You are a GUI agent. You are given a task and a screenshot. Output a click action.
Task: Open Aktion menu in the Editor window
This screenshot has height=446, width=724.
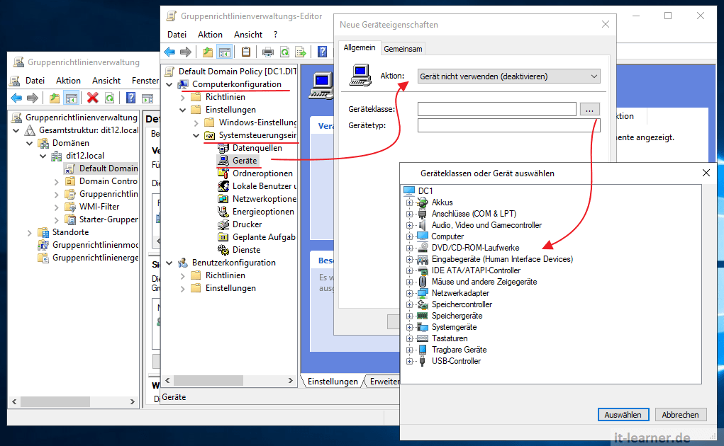point(210,35)
